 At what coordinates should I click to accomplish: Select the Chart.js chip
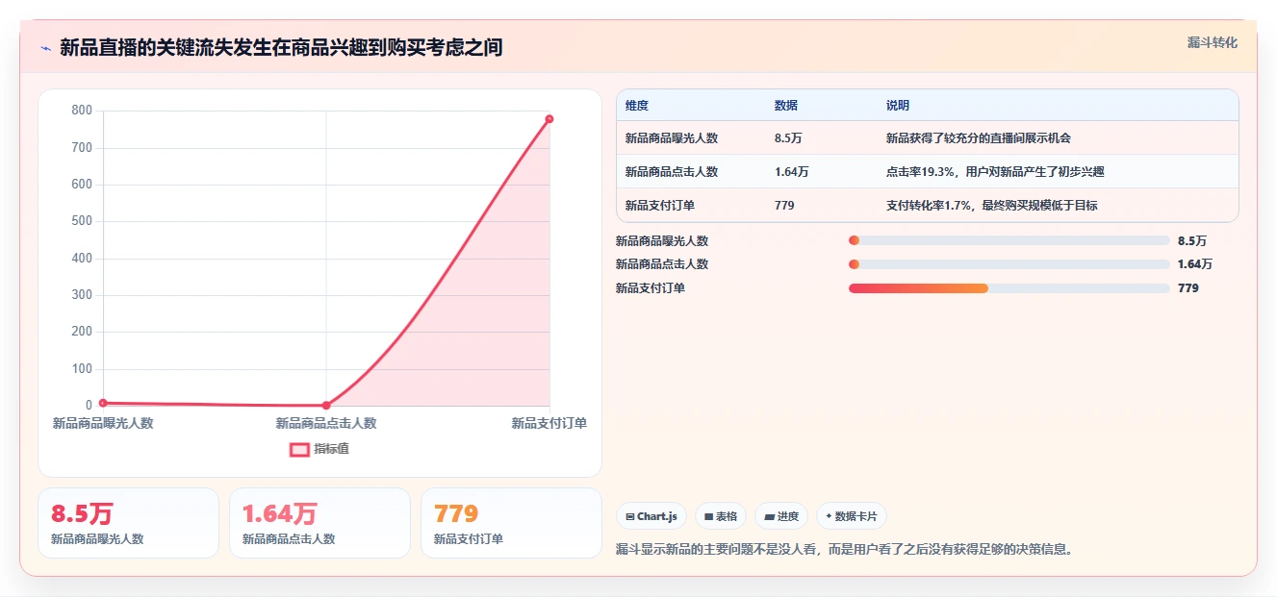click(651, 516)
